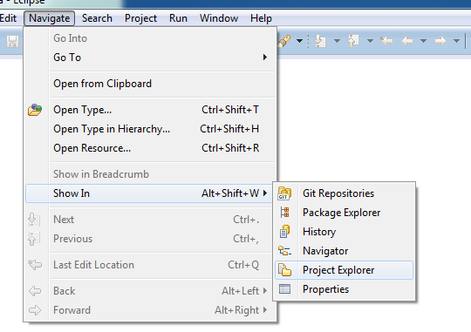Screen dimensions: 471x332
Task: Choose Properties in Show In submenu
Action: coord(344,289)
